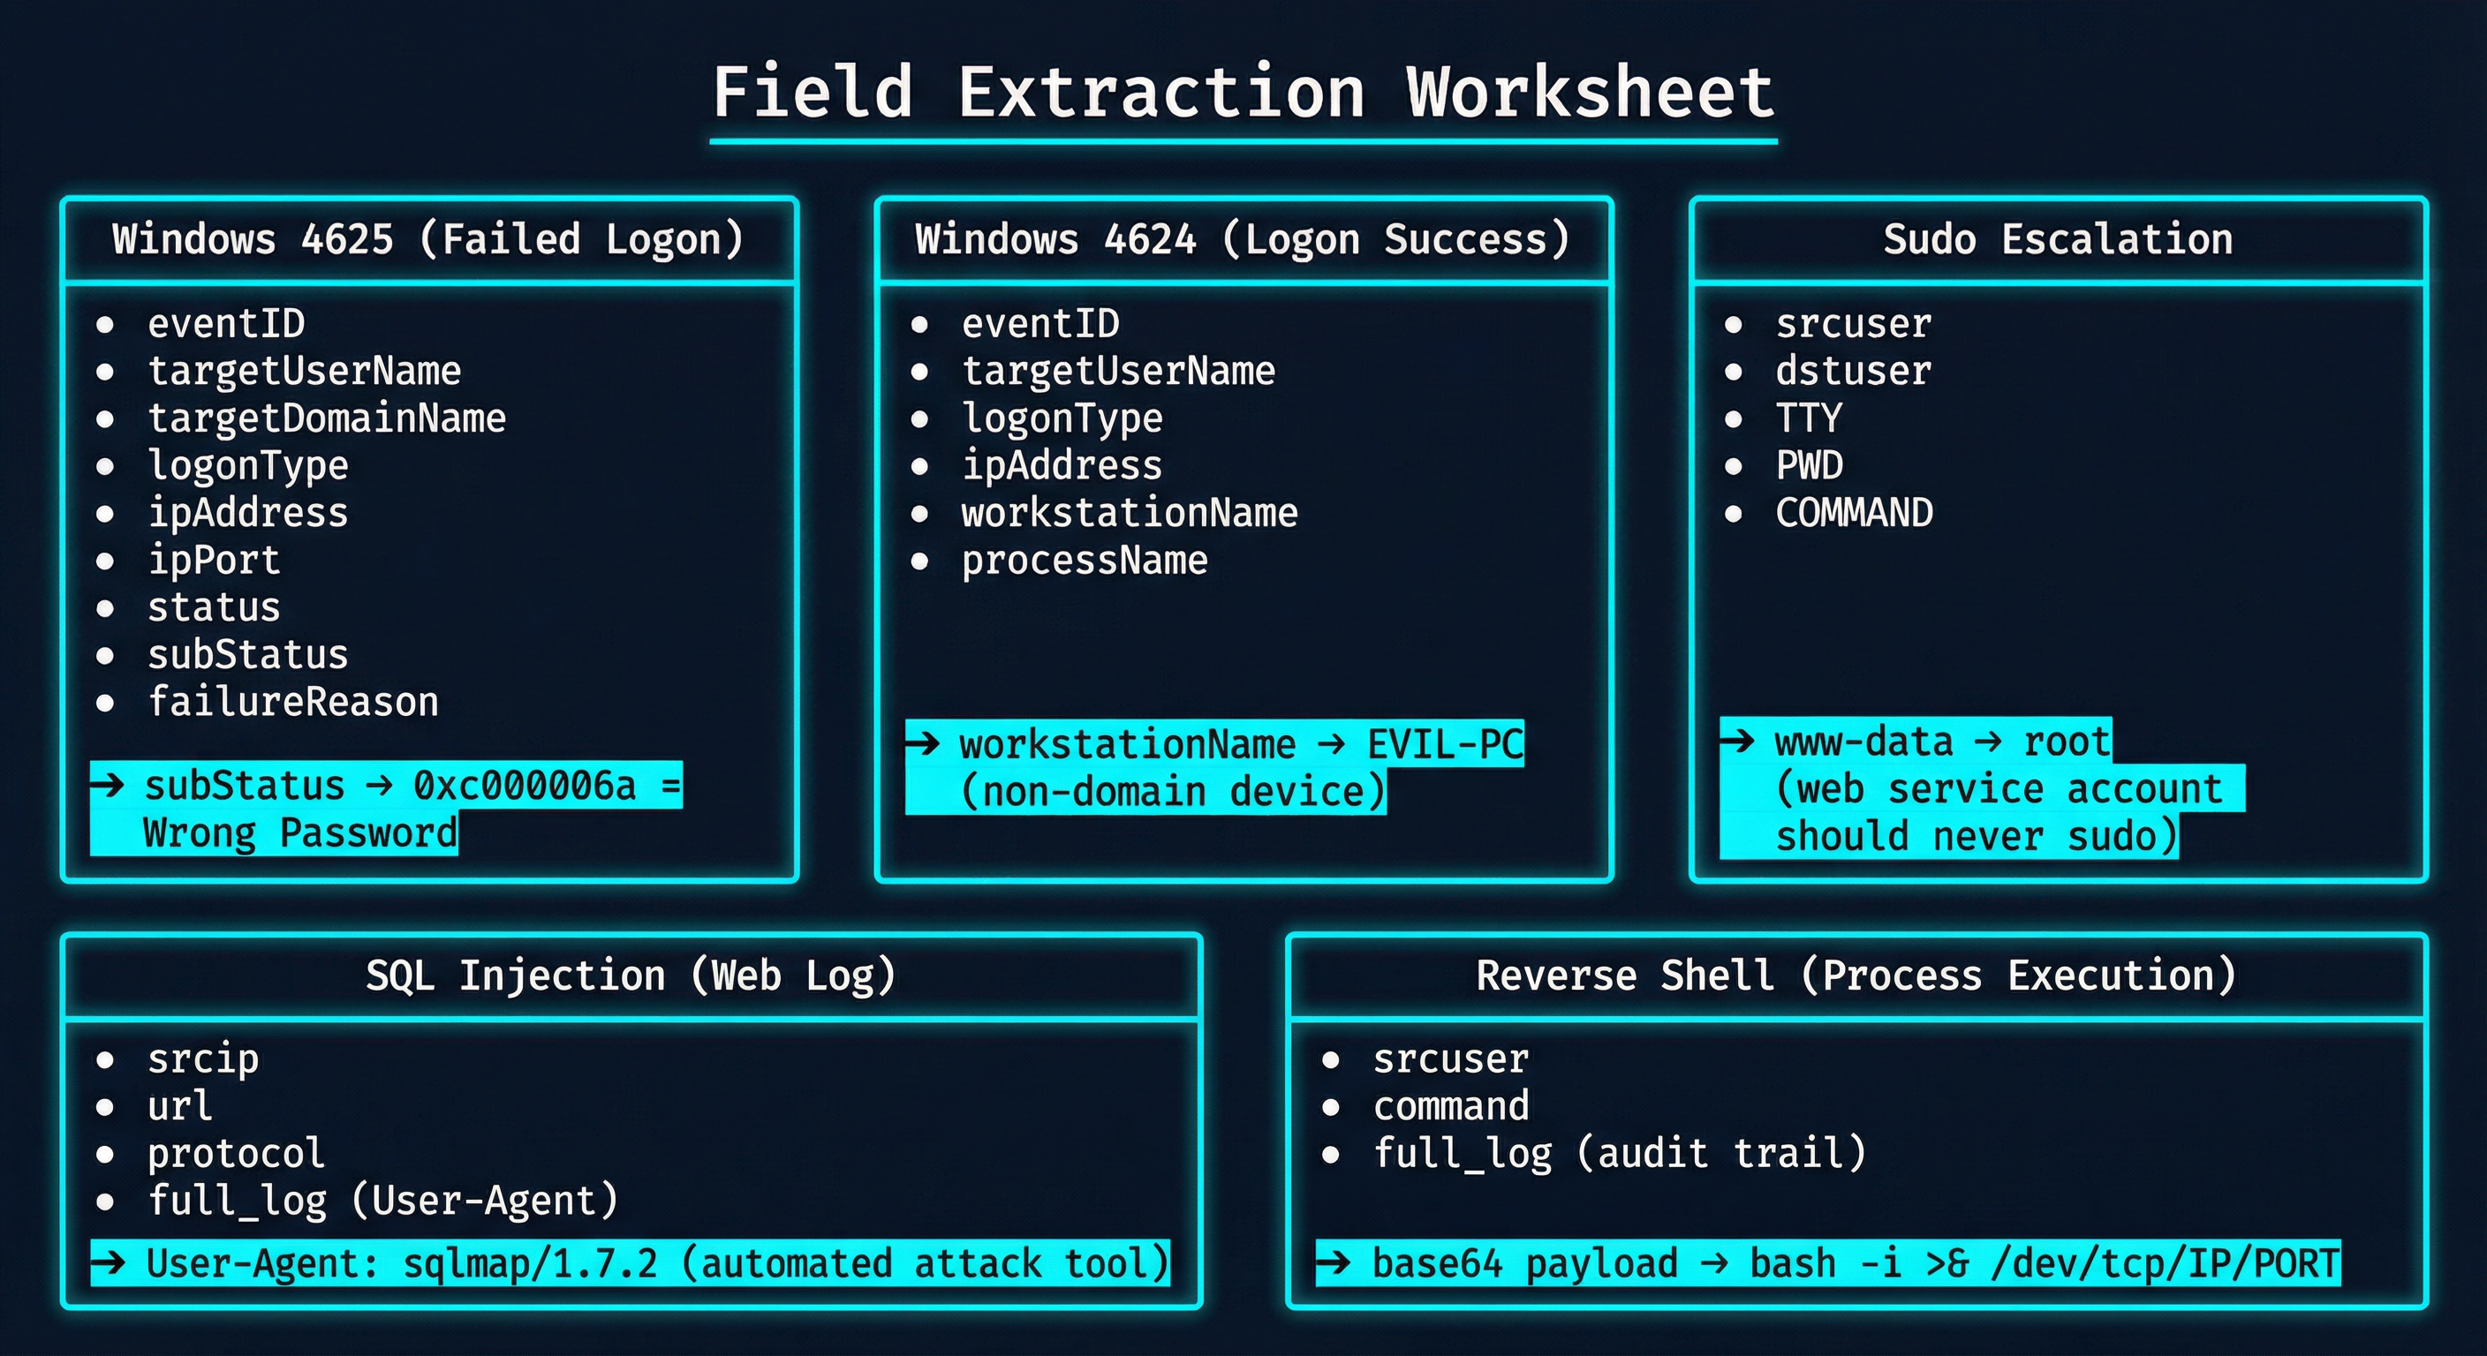Select the COMMAND field in Sudo Escalation panel
2487x1356 pixels.
pyautogui.click(x=1853, y=513)
